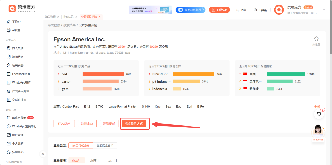Open the Facebook获客 icon
The image size is (332, 165).
9,74
